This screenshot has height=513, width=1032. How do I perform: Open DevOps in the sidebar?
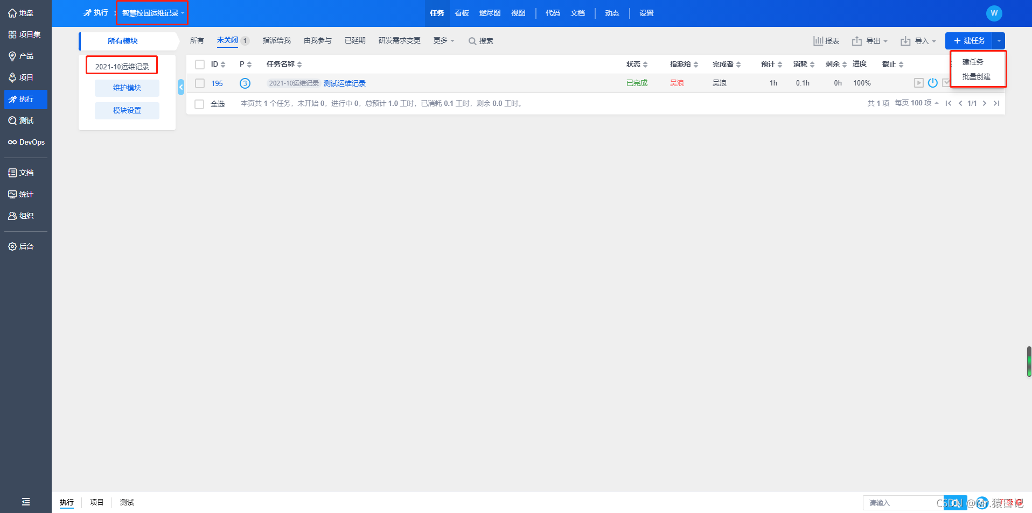(26, 142)
